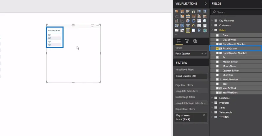Select the Waterfall chart visual
Image resolution: width=262 pixels, height=136 pixels.
tap(177, 21)
